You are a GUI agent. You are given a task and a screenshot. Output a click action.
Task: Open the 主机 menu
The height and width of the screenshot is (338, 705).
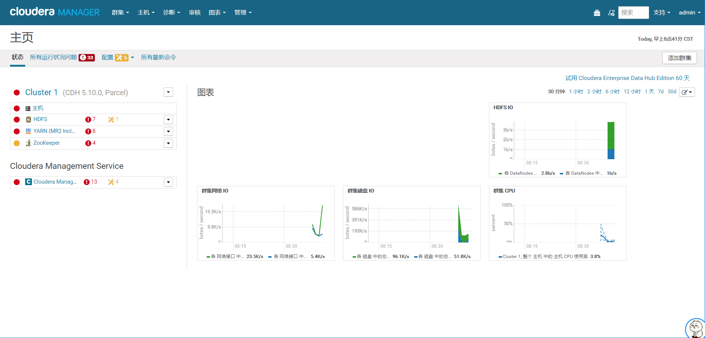point(146,13)
